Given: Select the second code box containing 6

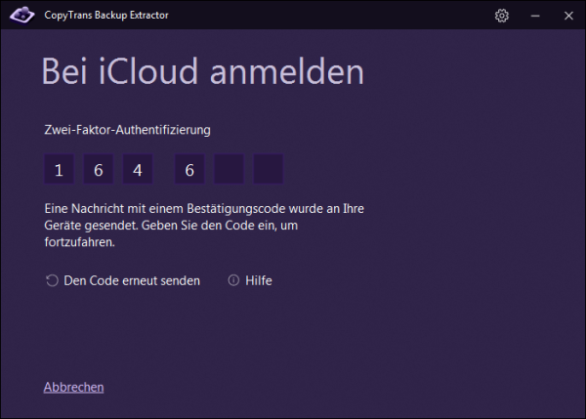Looking at the screenshot, I should click(98, 170).
